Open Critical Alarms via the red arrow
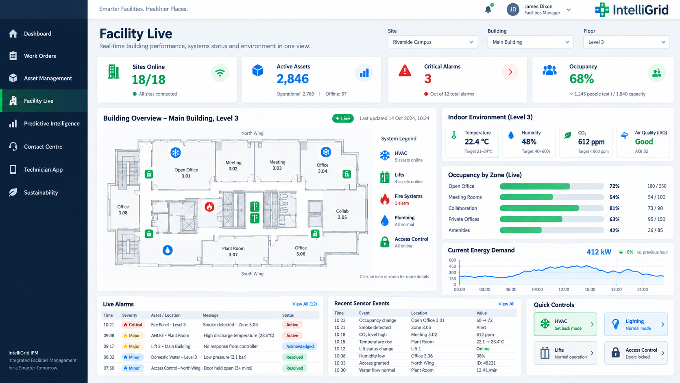The height and width of the screenshot is (383, 680). coord(510,72)
